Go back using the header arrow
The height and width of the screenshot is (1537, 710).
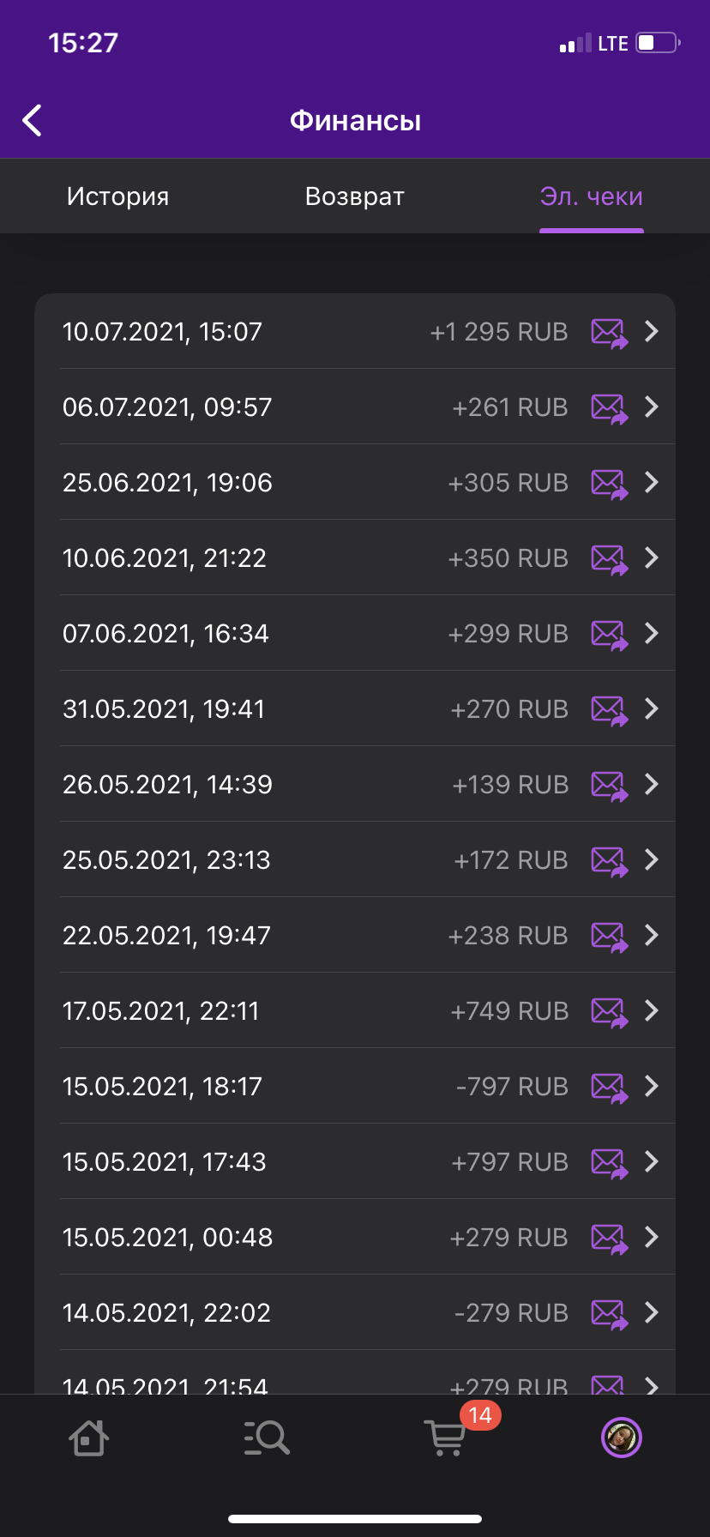click(33, 121)
